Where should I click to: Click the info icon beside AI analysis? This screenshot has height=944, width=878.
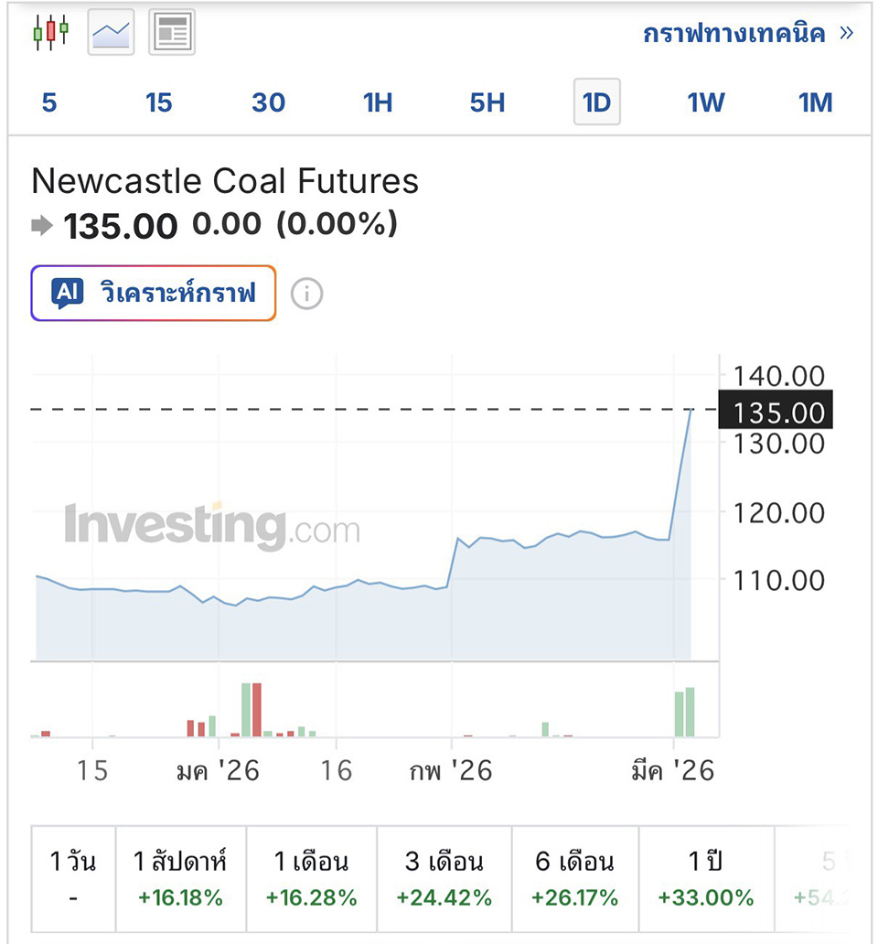click(x=306, y=294)
